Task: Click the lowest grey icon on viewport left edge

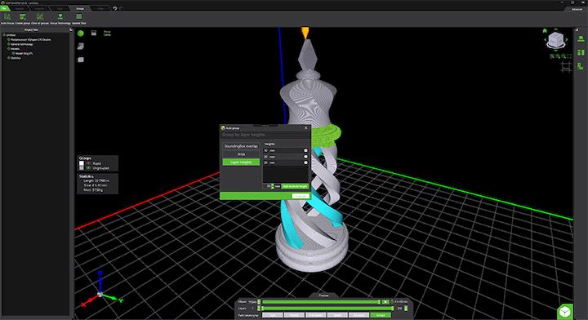Action: (x=81, y=60)
